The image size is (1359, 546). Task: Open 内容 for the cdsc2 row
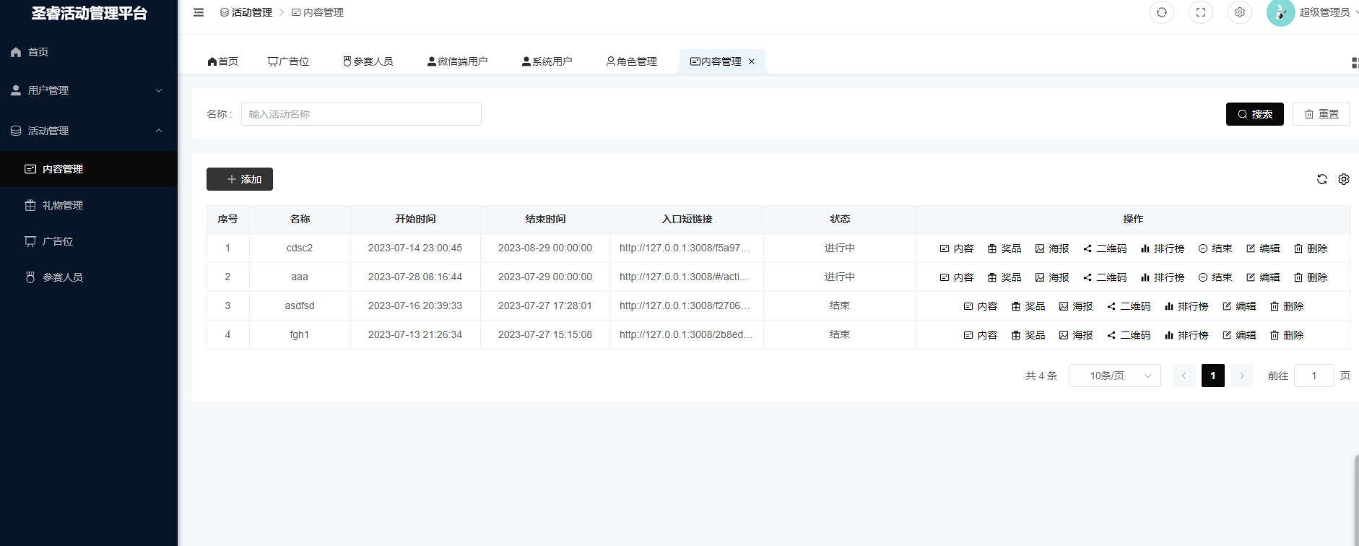tap(957, 248)
